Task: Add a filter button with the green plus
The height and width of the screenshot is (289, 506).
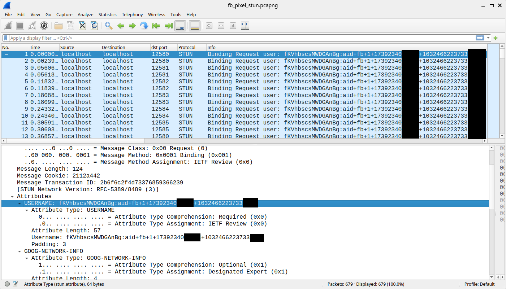Action: pyautogui.click(x=496, y=38)
